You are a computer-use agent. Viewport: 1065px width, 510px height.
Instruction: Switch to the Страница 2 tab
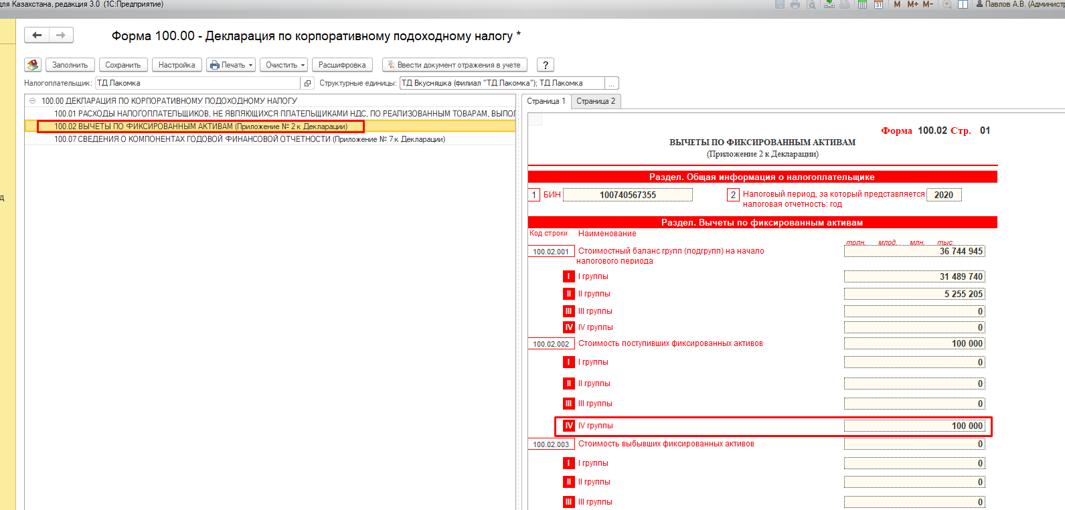pyautogui.click(x=596, y=101)
